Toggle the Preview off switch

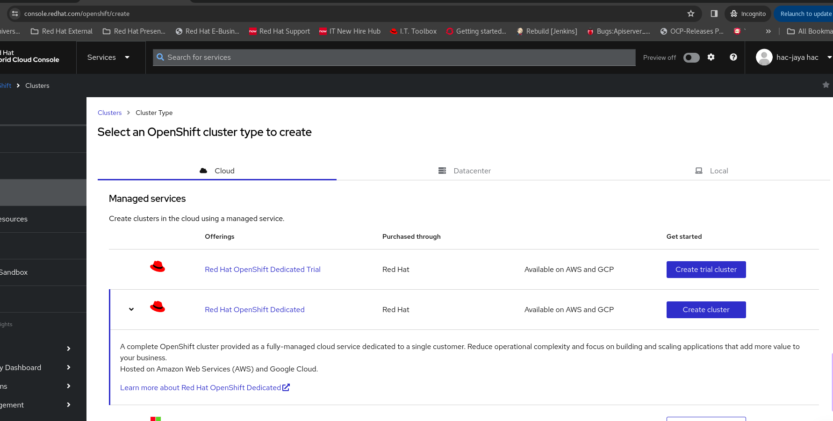tap(691, 57)
